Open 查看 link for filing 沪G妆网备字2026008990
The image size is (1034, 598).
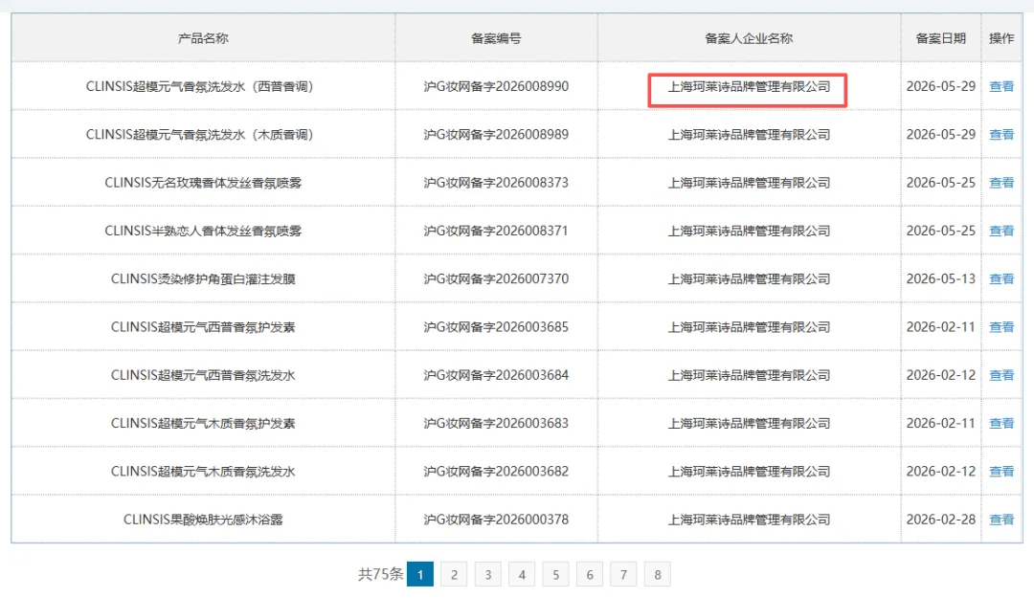[1001, 86]
